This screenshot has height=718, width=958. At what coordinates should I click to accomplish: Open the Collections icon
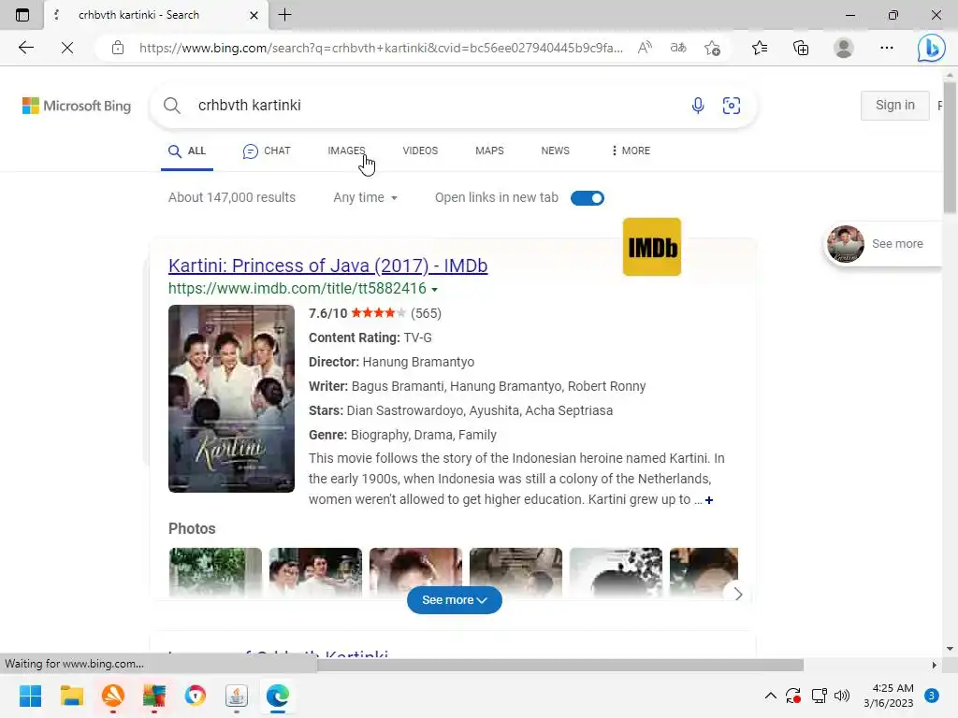coord(801,48)
